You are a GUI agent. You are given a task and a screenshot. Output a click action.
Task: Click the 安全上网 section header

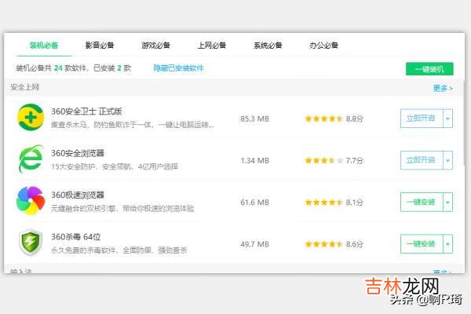pyautogui.click(x=24, y=87)
